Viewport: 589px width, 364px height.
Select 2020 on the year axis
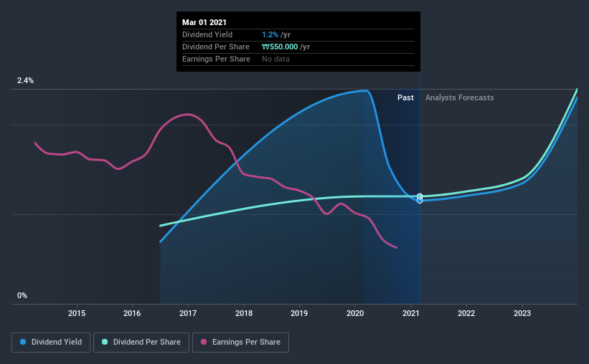(355, 313)
